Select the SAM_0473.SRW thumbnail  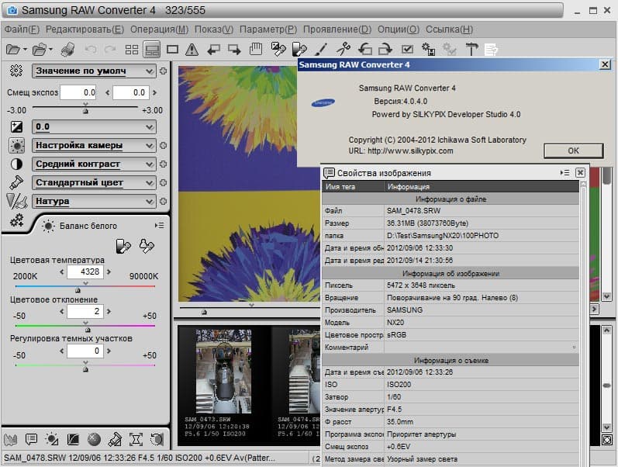click(223, 372)
